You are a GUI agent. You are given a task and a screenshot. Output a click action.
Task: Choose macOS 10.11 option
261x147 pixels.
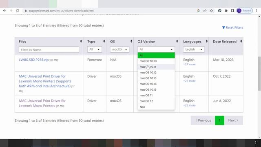[156, 67]
